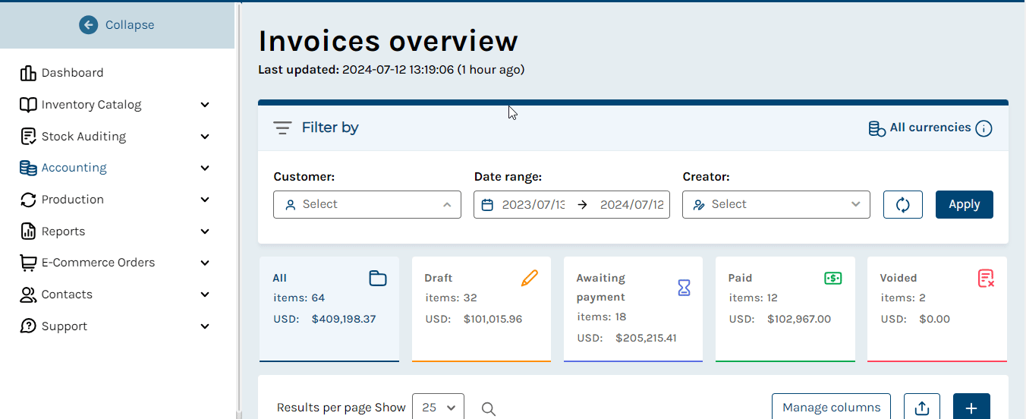Select the Awaiting payment card

633,309
